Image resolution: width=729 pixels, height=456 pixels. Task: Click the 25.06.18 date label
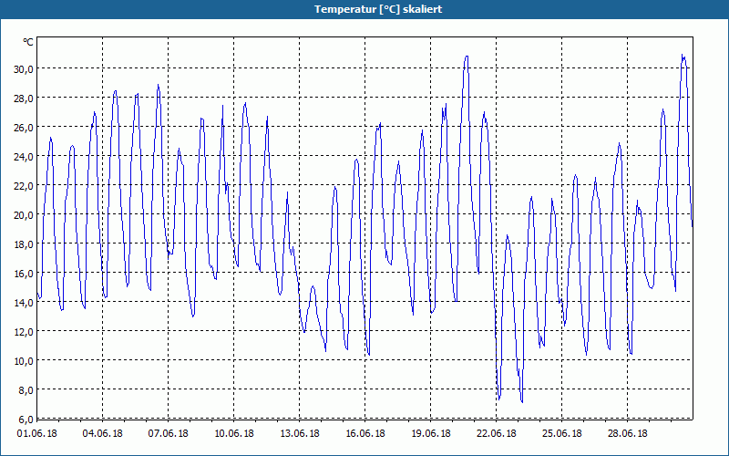point(561,433)
